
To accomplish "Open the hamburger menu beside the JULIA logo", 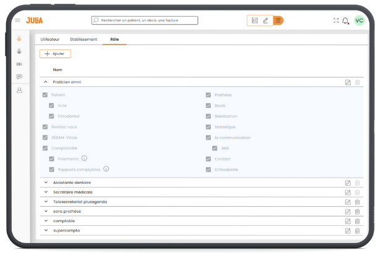I will [17, 20].
